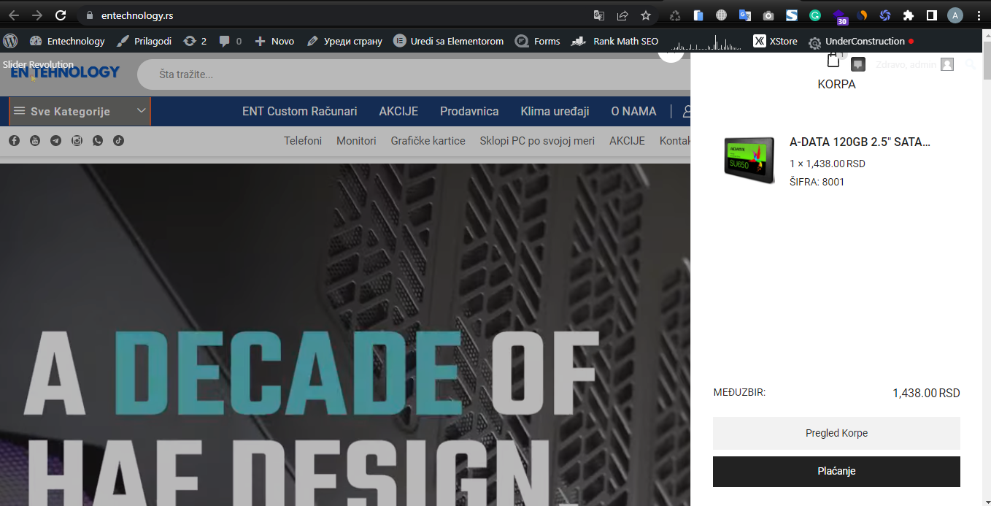Open Grafičke kartice link
Image resolution: width=991 pixels, height=506 pixels.
pos(428,140)
